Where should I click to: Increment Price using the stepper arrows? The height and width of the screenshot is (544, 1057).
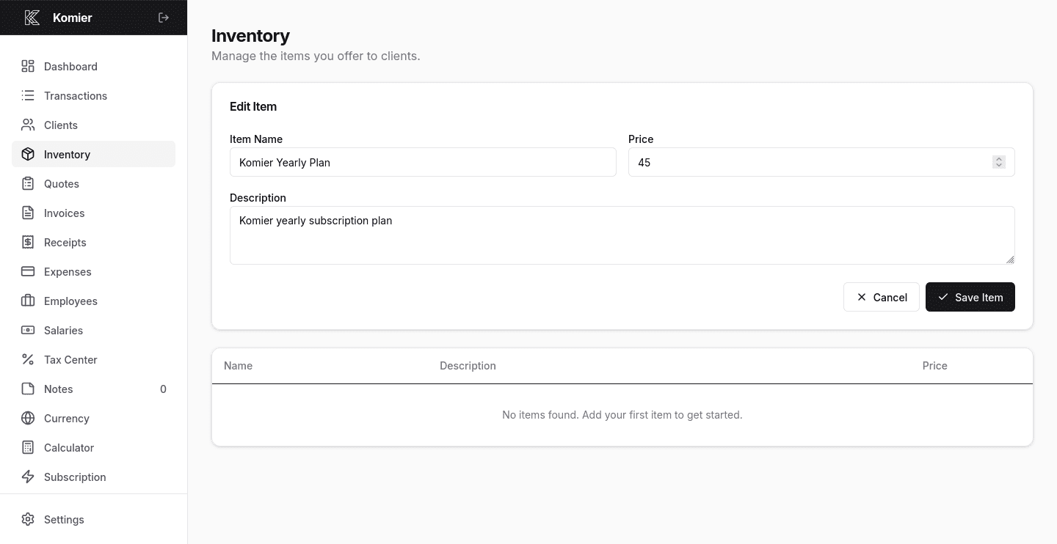[x=998, y=159]
